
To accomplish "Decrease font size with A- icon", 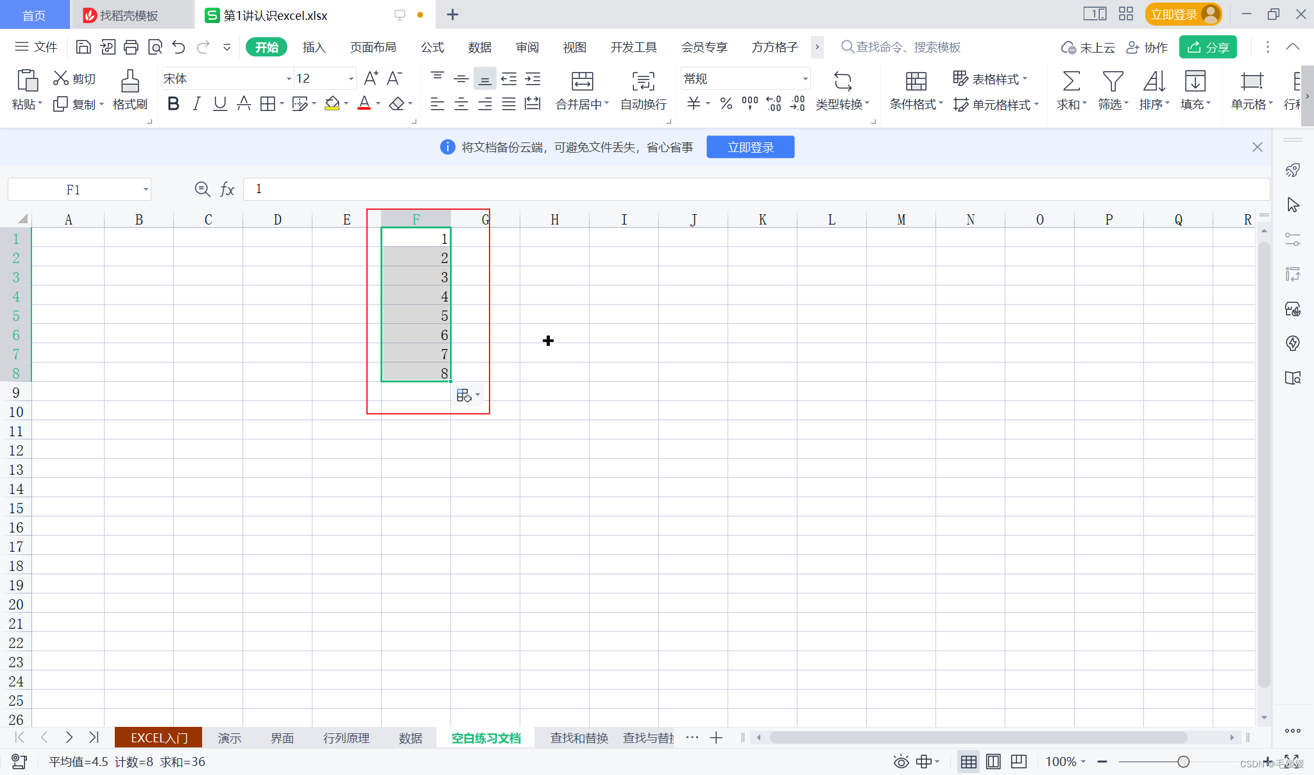I will [x=395, y=78].
